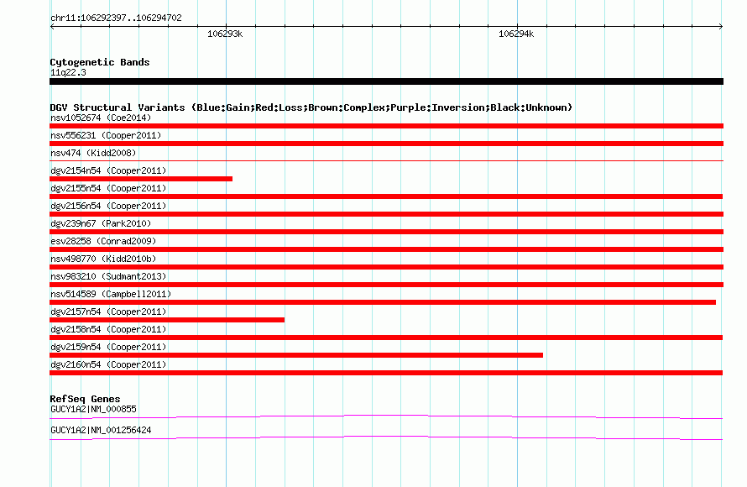Viewport: 747px width, 487px height.
Task: Click nsv983210 (Sudmant2013) variant label
Action: [108, 276]
